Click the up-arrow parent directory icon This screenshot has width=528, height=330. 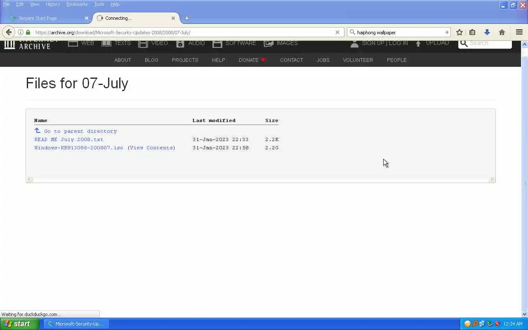point(38,130)
